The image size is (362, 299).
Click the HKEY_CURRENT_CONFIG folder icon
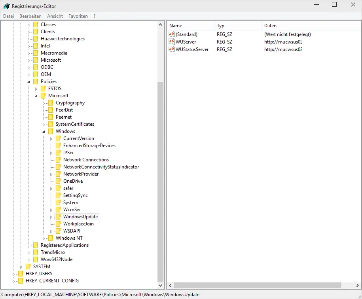coord(21,281)
